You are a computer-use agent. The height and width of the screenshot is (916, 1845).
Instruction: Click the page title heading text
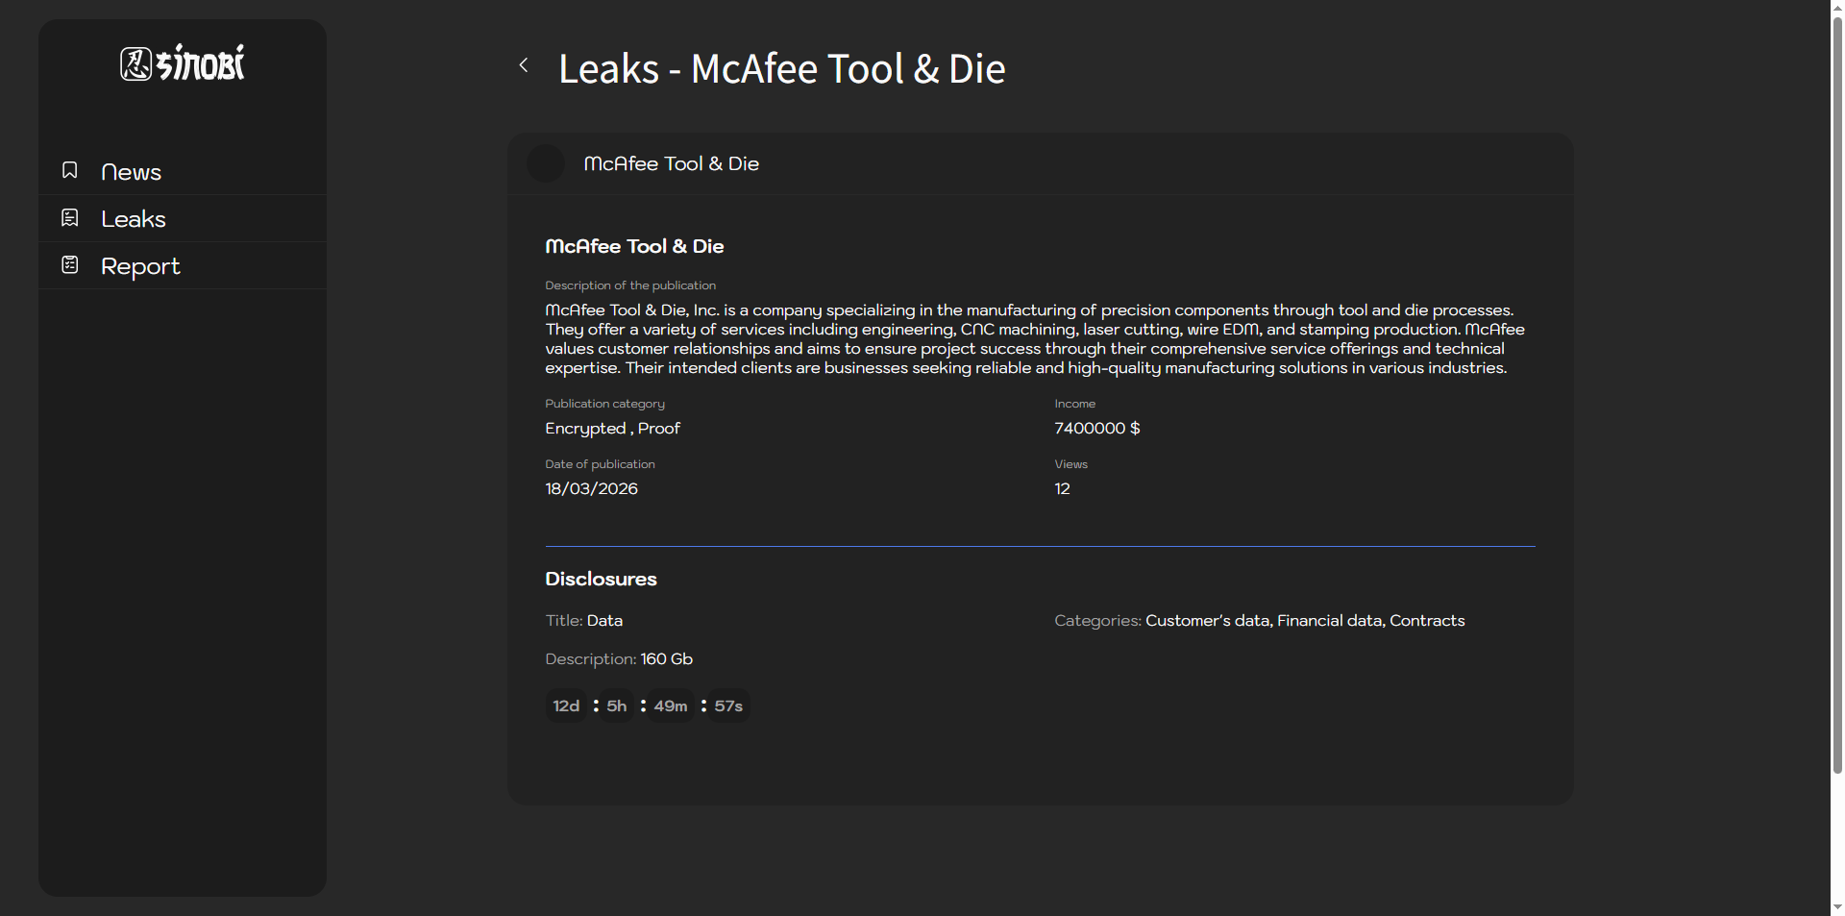point(781,69)
